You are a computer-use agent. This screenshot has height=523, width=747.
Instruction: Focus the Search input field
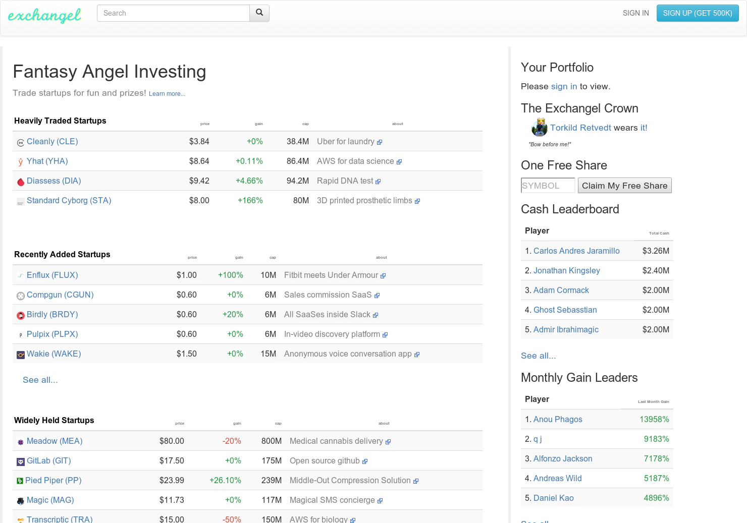173,13
